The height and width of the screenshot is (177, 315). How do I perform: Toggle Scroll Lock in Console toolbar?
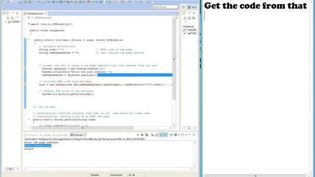click(157, 135)
